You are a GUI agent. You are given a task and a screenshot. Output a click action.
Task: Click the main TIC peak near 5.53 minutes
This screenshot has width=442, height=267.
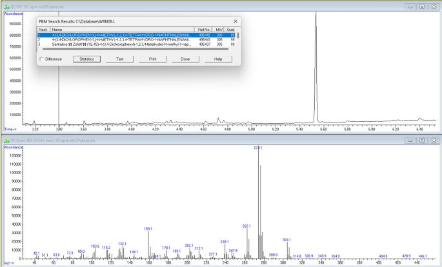(x=316, y=68)
